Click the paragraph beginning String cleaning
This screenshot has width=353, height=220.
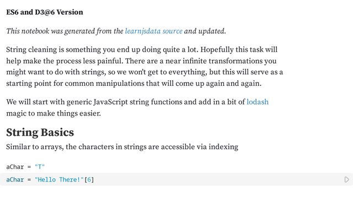145,67
